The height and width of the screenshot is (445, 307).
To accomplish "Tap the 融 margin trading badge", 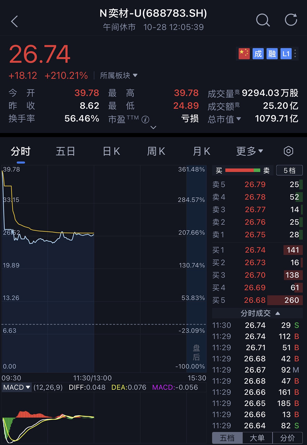I will tap(272, 54).
